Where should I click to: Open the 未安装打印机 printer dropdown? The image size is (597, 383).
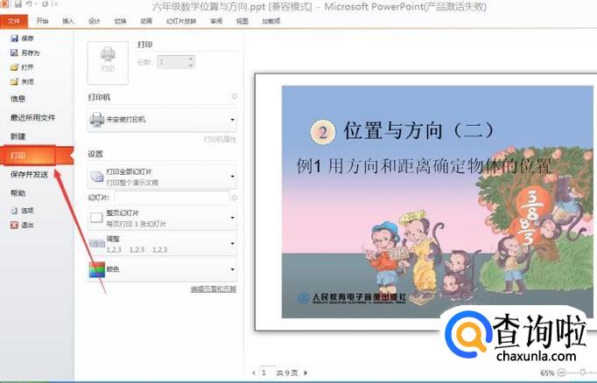point(162,120)
